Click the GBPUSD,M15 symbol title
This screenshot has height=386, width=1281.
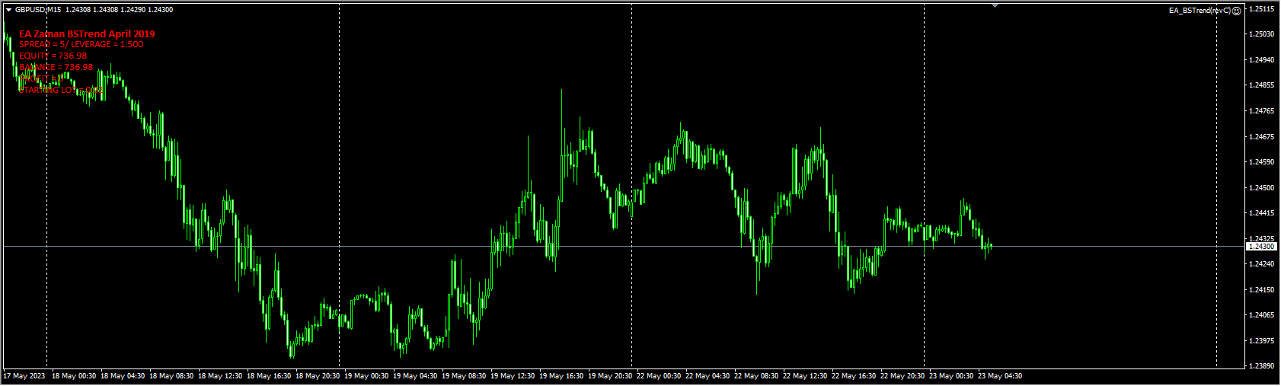[x=38, y=10]
